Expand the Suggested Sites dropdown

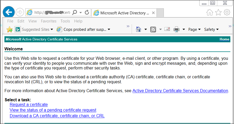[x=52, y=29]
